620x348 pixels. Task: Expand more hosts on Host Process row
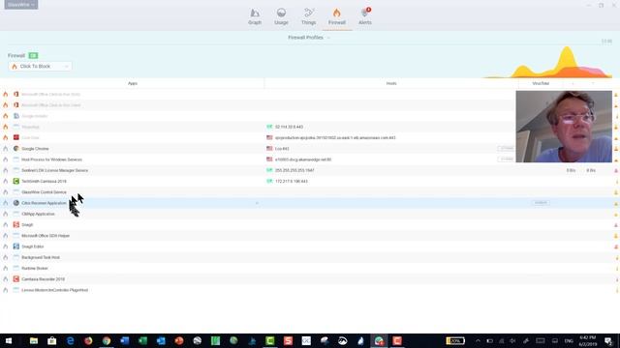tap(506, 159)
